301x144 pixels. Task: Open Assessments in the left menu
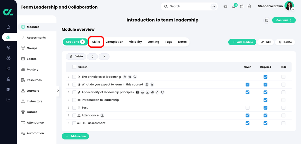tap(34, 38)
